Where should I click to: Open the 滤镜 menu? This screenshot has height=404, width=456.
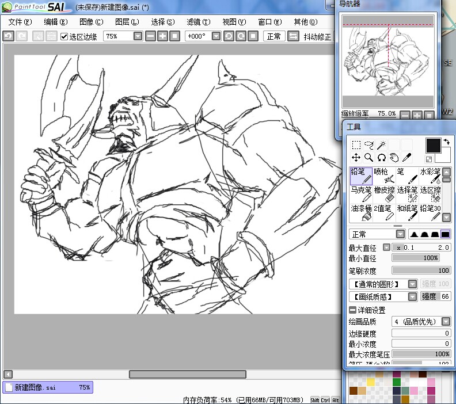pyautogui.click(x=197, y=22)
